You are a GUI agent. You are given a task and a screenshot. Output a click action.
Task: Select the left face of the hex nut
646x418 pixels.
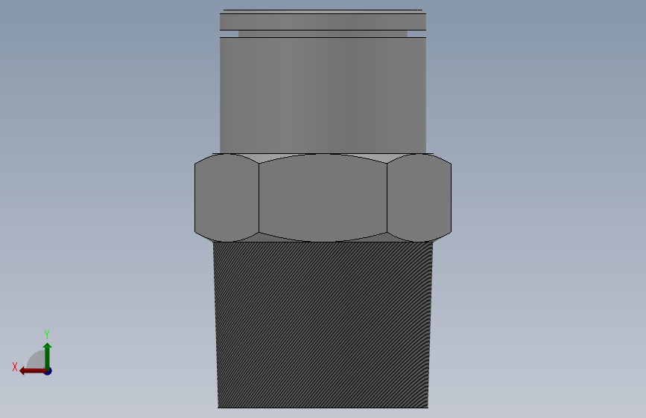[227, 198]
